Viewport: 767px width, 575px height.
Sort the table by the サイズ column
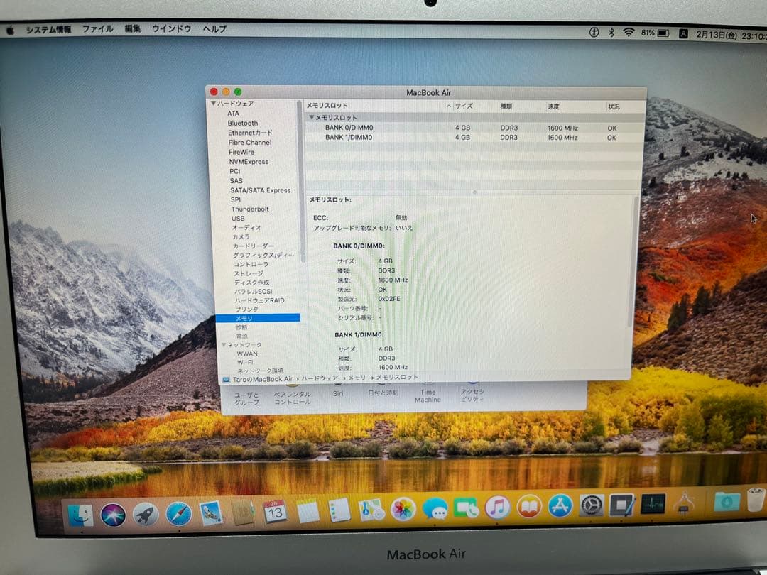pyautogui.click(x=463, y=105)
